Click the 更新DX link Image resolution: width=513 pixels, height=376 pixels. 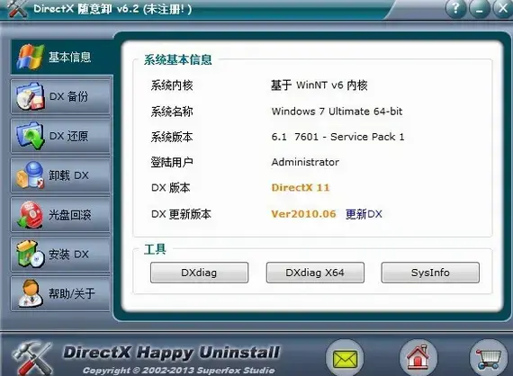(x=364, y=214)
